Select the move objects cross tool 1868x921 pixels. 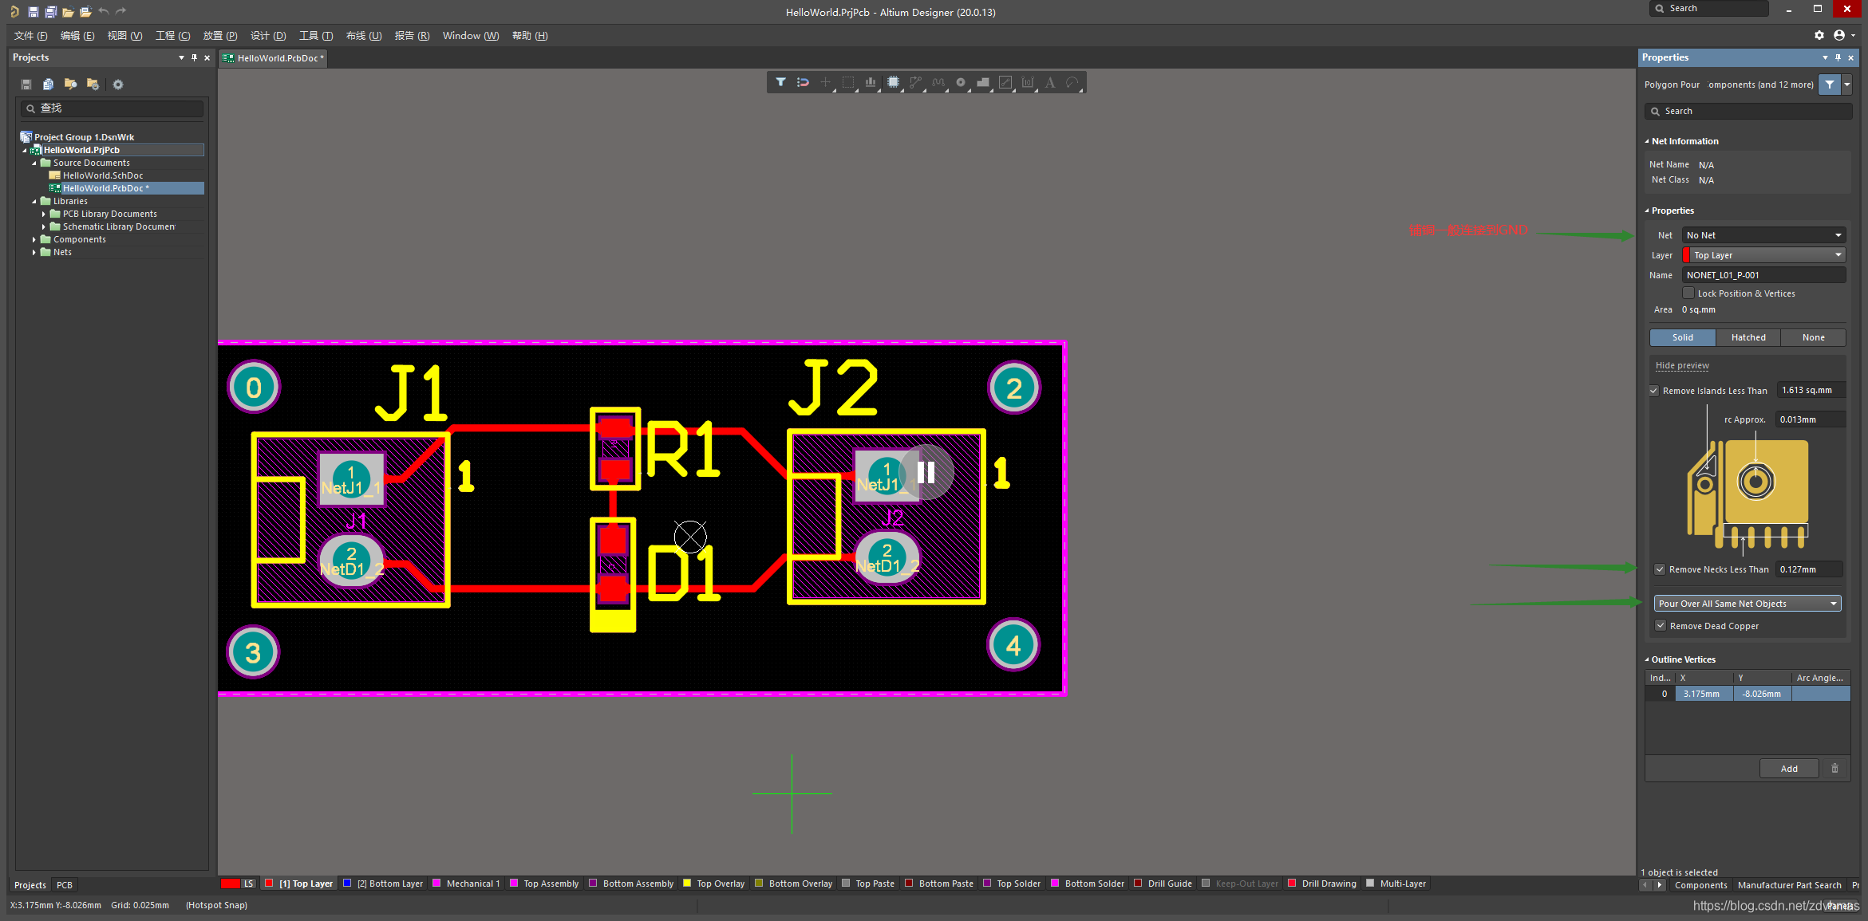(825, 82)
